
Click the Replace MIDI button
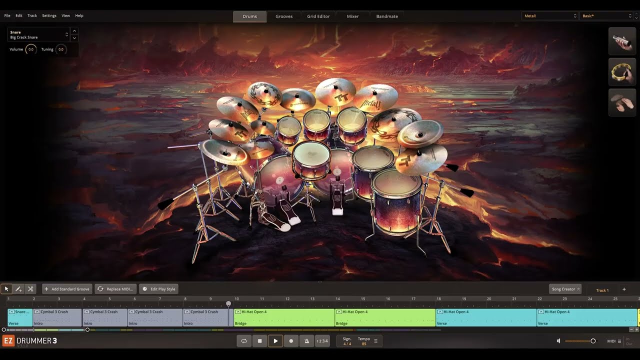coord(115,289)
